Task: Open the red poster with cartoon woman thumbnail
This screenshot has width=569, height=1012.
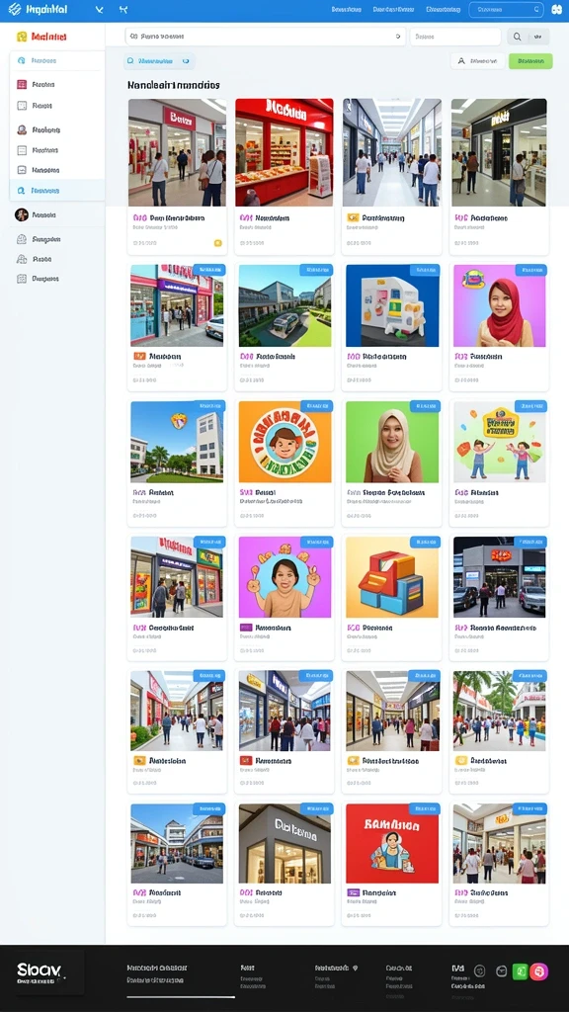Action: tap(392, 843)
